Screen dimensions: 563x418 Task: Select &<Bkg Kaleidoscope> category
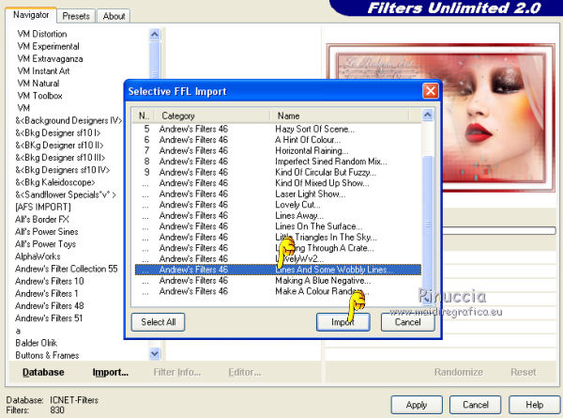pos(55,182)
